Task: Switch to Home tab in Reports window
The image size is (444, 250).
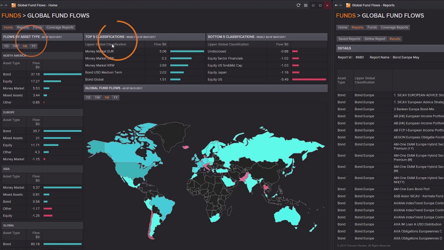Action: pyautogui.click(x=343, y=27)
